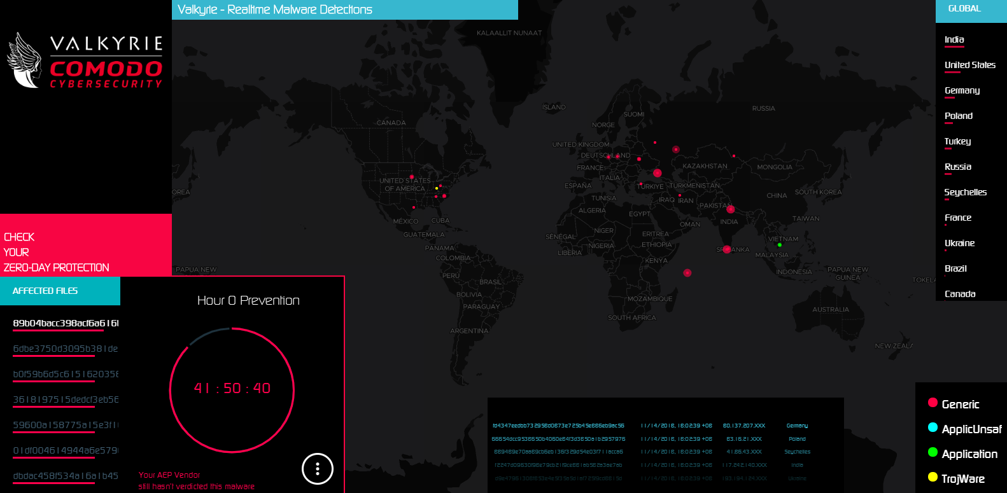Image resolution: width=1007 pixels, height=493 pixels.
Task: Click IP address 41.86.43.XXX in detections table
Action: coord(744,452)
